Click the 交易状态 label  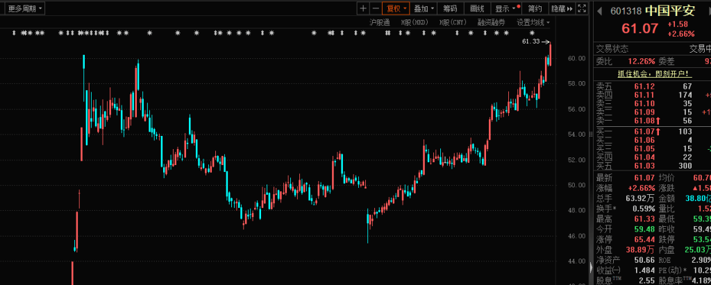[612, 49]
